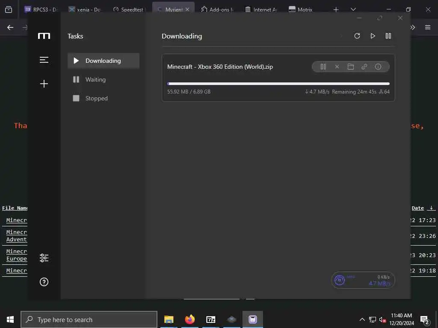The height and width of the screenshot is (328, 438).
Task: Click the 55.92 MB / 6.89 GB text
Action: pos(189,92)
